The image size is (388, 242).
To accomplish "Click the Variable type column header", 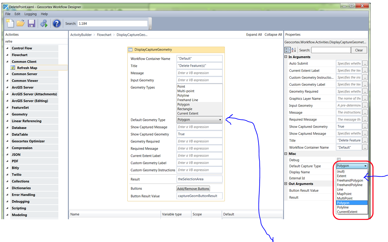I will point(176,214).
